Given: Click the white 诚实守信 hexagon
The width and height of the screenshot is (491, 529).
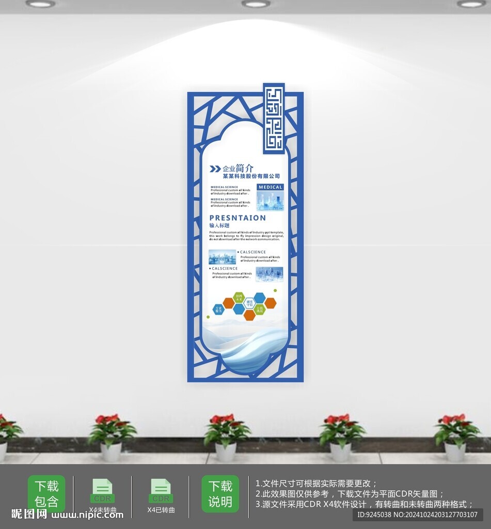Looking at the screenshot, I should click(x=249, y=303).
